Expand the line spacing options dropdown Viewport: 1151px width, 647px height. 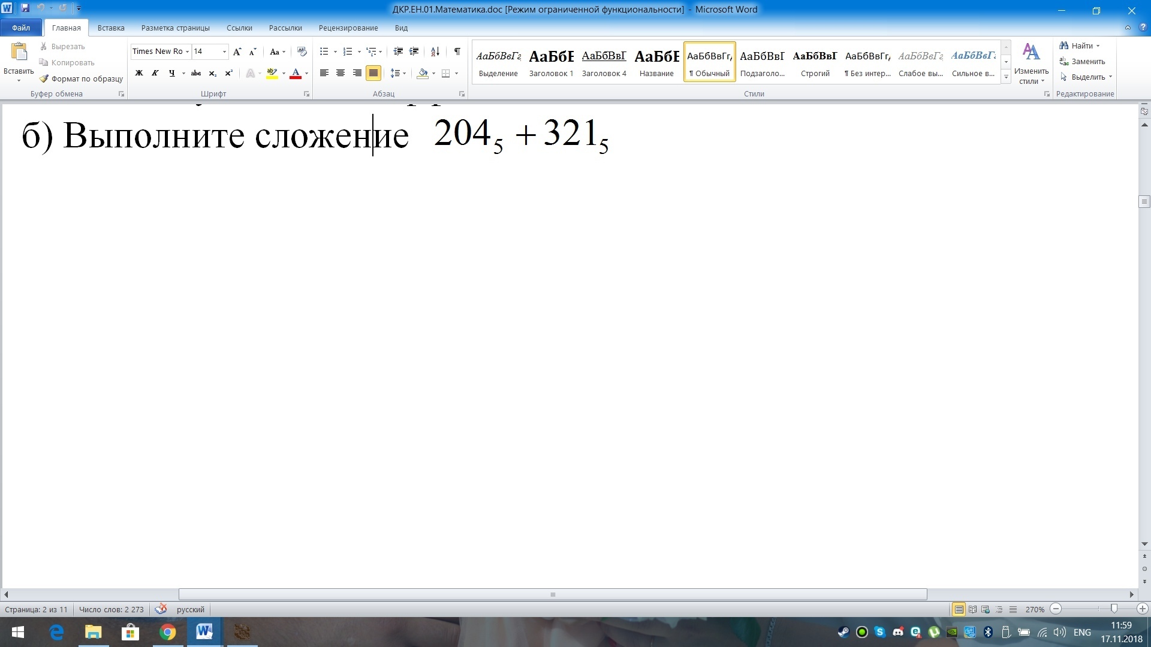coord(405,73)
